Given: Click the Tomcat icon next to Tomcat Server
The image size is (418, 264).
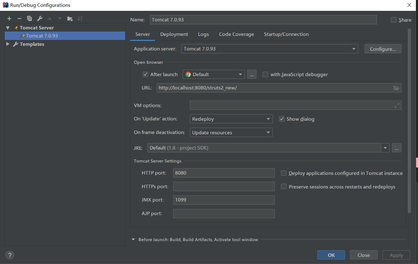Looking at the screenshot, I should [x=16, y=28].
